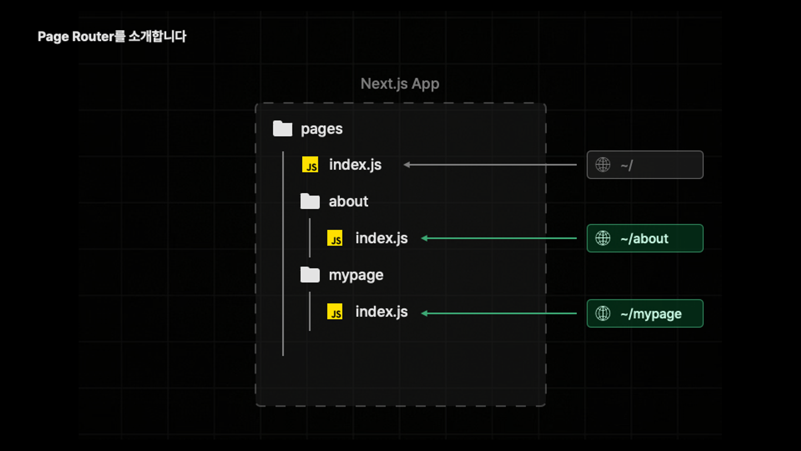
Task: Click the ~/about URL text
Action: click(x=644, y=239)
